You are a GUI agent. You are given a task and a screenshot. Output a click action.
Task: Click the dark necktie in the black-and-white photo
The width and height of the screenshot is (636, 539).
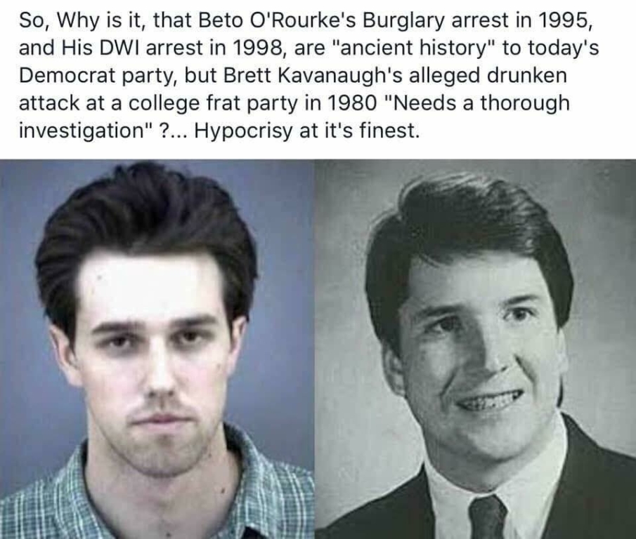coord(487,519)
